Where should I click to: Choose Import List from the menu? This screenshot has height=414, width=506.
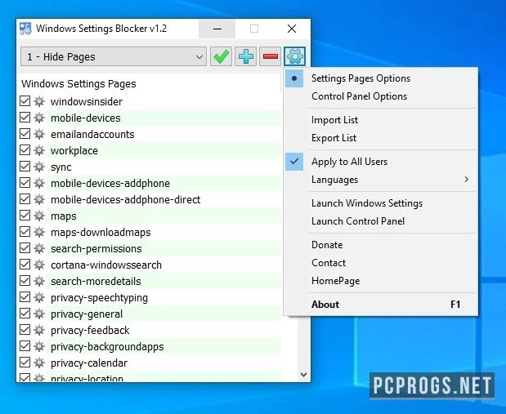[381, 120]
